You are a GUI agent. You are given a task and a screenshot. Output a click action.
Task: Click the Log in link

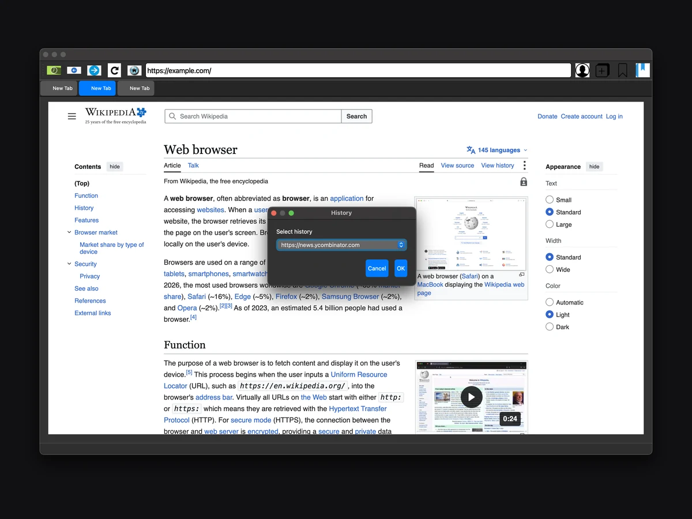[x=614, y=116]
